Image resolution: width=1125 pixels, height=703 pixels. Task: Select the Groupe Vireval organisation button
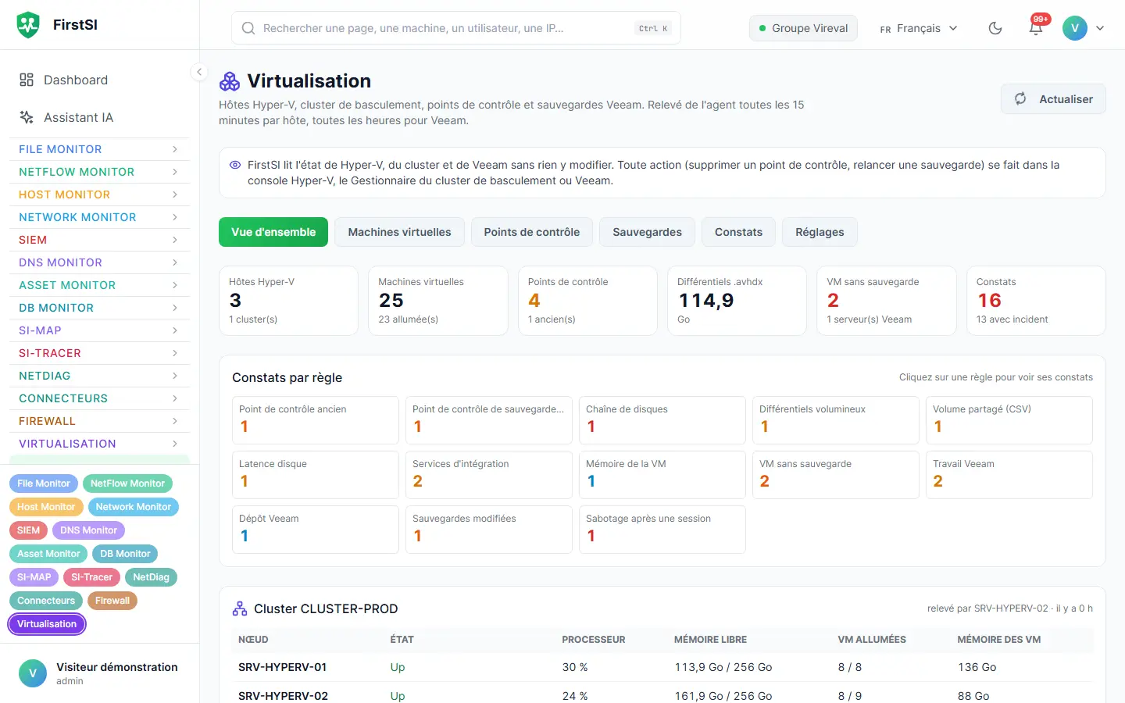coord(803,28)
